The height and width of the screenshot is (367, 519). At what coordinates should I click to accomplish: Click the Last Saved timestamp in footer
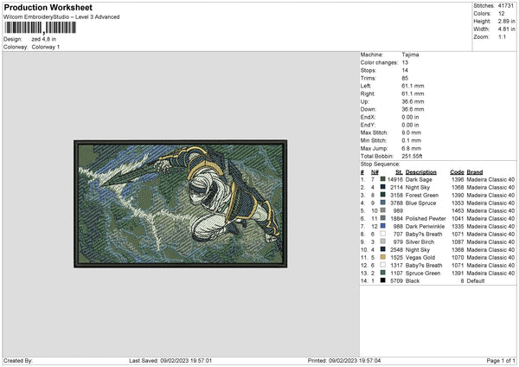[170, 360]
